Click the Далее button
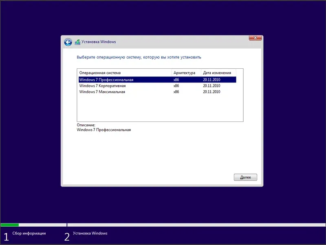This screenshot has width=326, height=245. coord(245,177)
